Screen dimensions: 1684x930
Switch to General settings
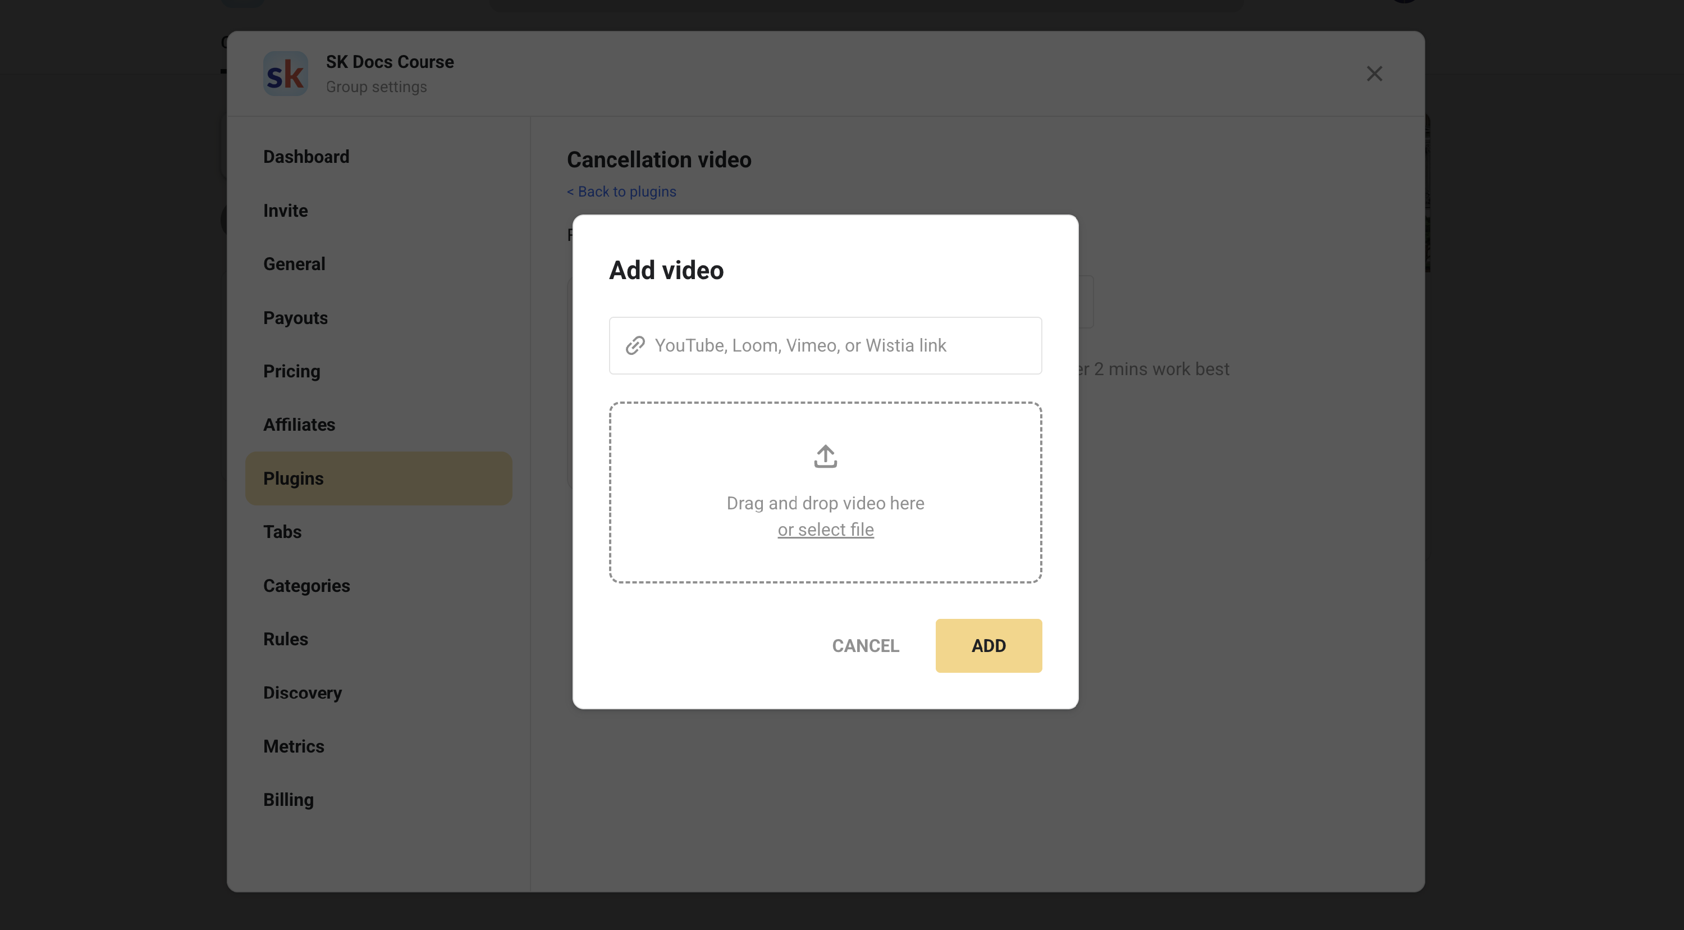tap(294, 263)
